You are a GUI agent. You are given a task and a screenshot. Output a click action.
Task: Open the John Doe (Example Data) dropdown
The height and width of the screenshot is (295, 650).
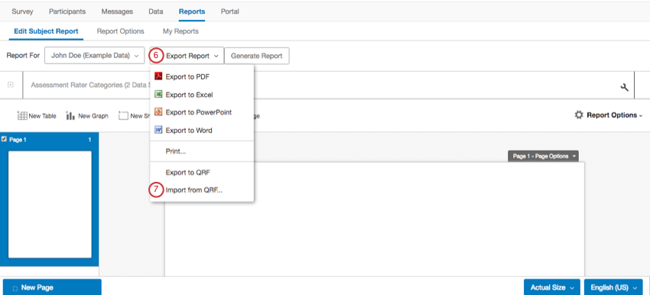click(95, 56)
